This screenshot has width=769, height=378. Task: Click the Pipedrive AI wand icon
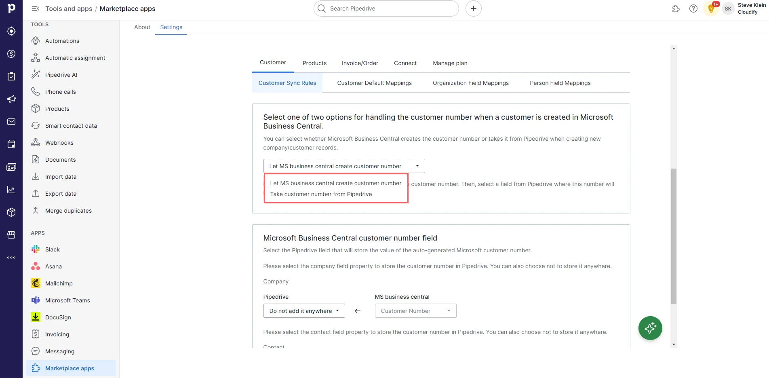click(36, 75)
